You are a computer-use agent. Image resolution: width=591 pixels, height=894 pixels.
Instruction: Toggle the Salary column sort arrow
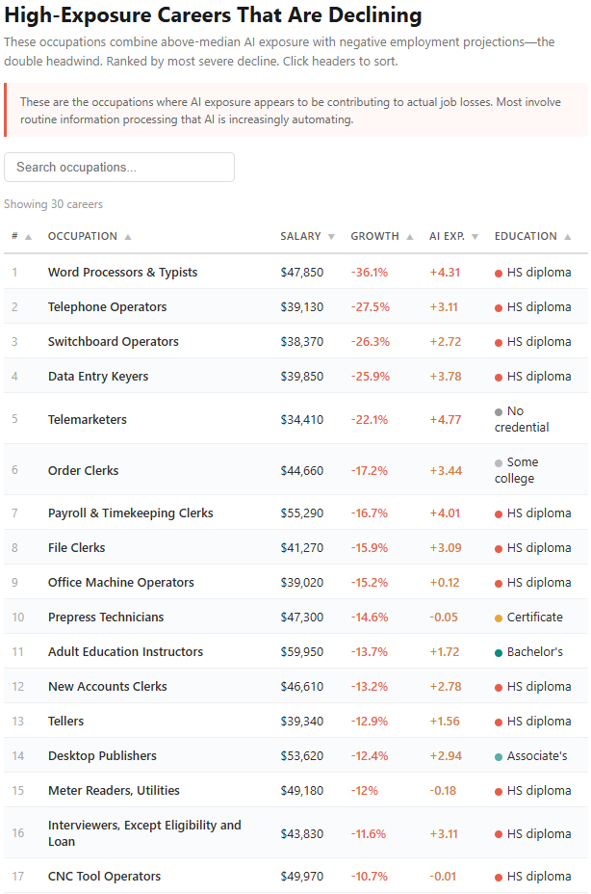point(331,237)
